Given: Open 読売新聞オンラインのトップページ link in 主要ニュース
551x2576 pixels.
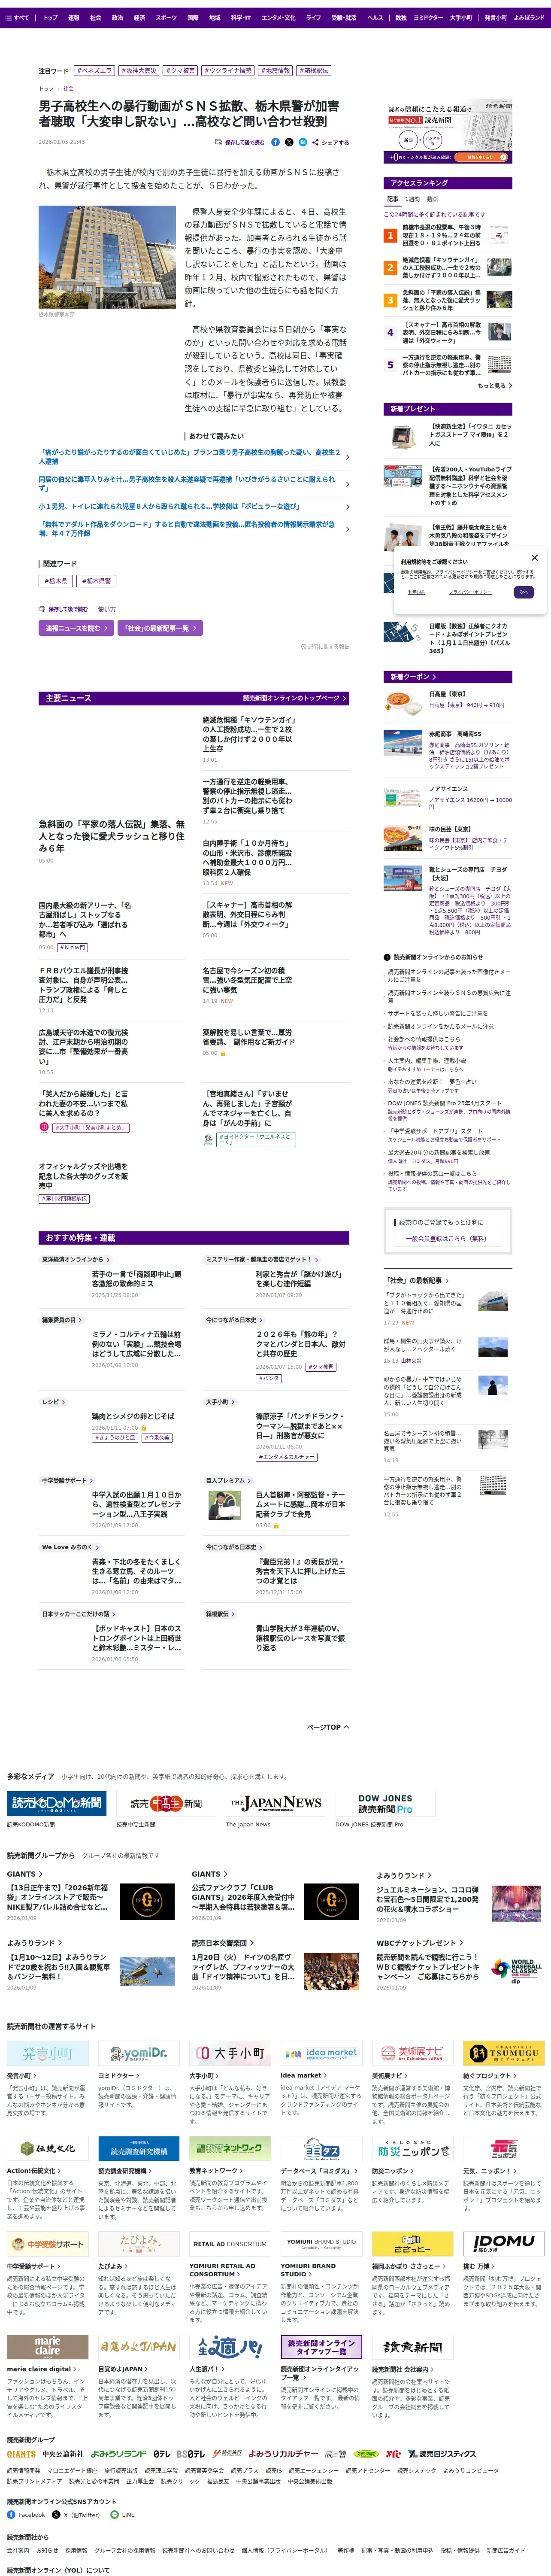Looking at the screenshot, I should [x=295, y=698].
